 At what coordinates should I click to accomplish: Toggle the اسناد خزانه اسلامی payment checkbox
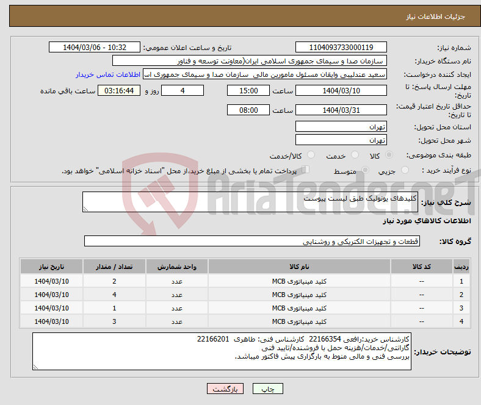(306, 170)
